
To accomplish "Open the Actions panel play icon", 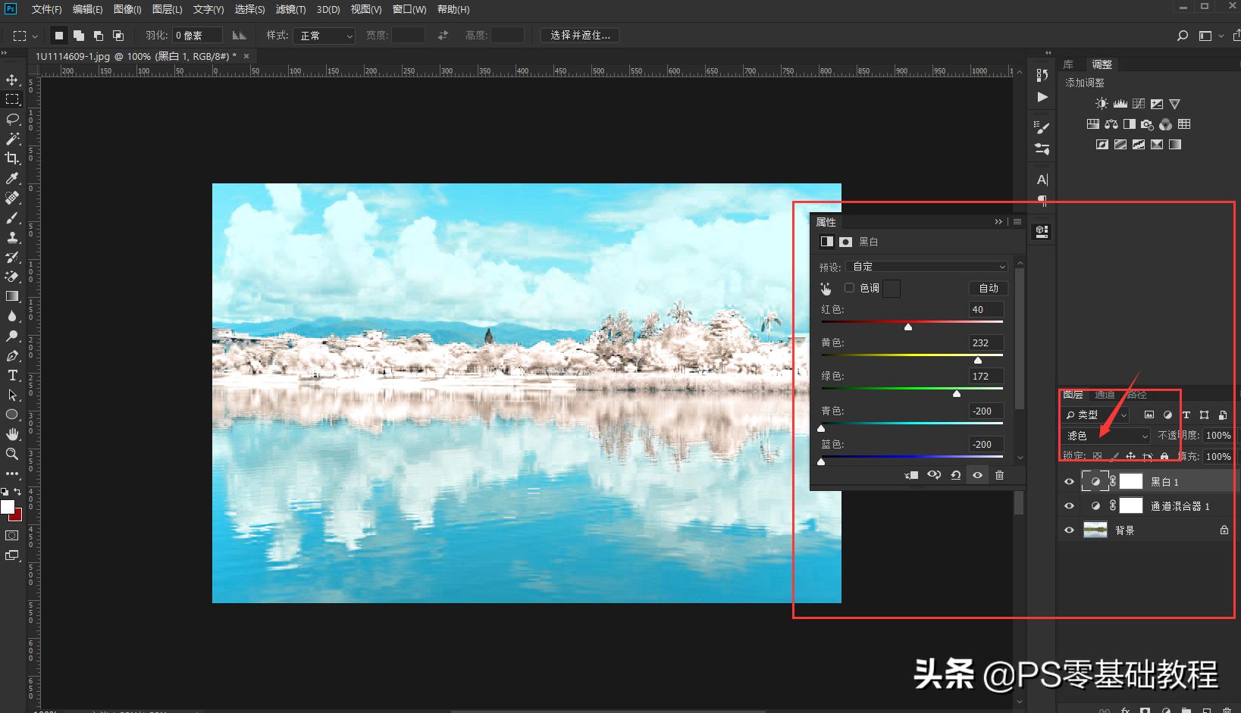I will pos(1042,97).
